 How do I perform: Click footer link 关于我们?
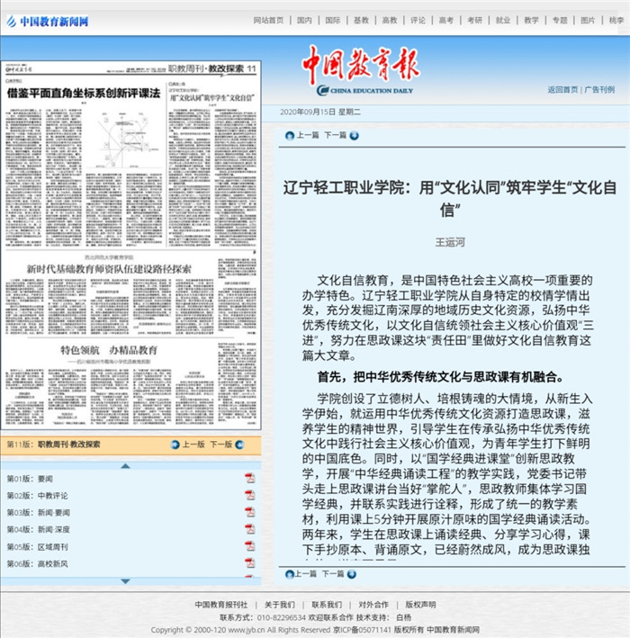point(280,605)
